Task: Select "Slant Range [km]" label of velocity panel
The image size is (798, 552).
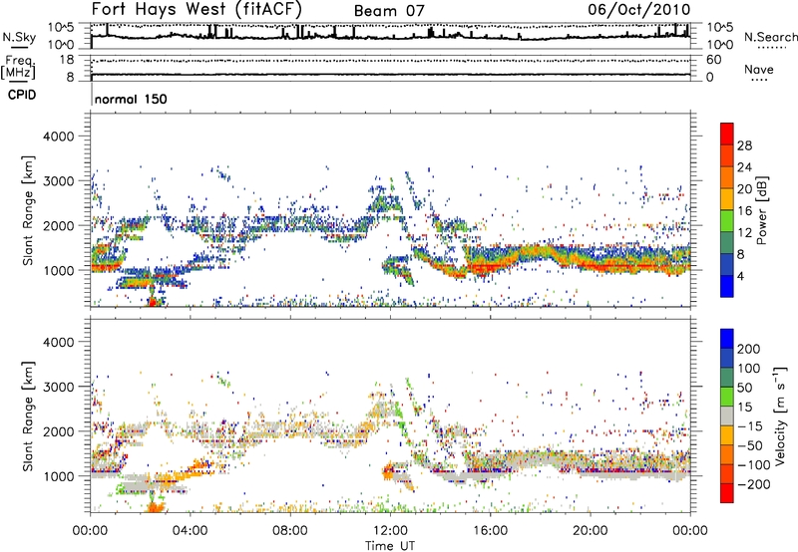Action: point(28,416)
